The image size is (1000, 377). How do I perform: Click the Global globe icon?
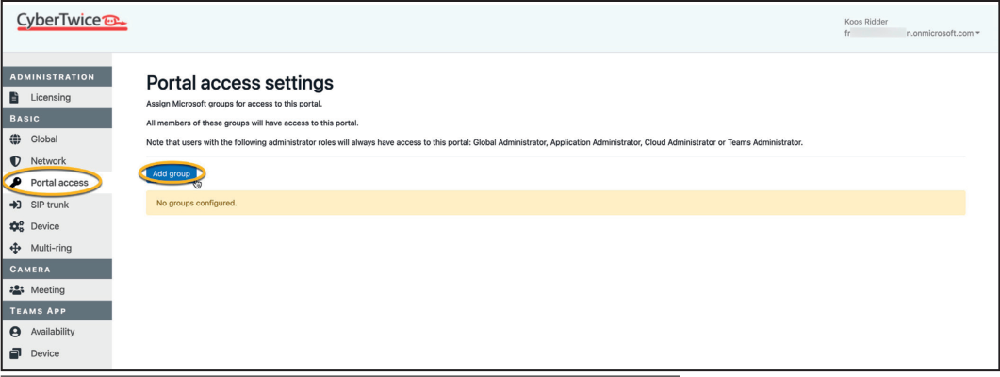[16, 139]
